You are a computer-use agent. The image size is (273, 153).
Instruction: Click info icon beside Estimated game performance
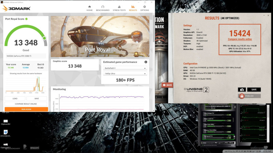pyautogui.click(x=146, y=62)
